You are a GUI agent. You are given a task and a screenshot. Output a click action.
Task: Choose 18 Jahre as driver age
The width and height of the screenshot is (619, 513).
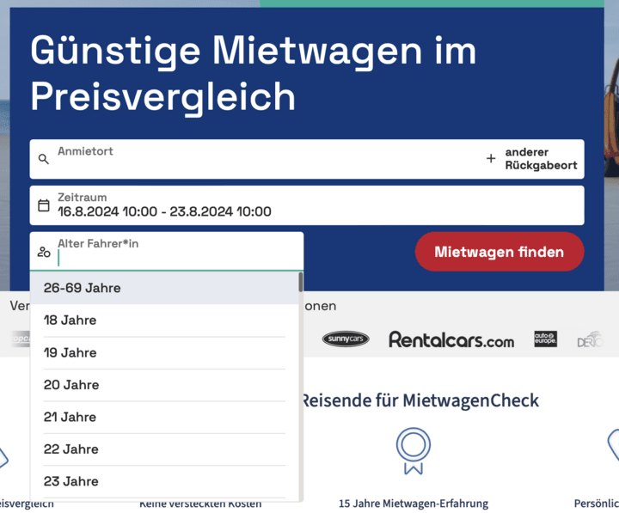(x=70, y=321)
